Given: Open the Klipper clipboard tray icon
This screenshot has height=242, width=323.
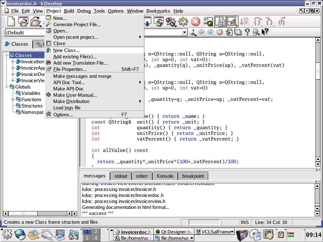Looking at the screenshot, I should pyautogui.click(x=281, y=234).
